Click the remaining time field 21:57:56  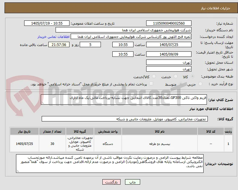pos(59,44)
